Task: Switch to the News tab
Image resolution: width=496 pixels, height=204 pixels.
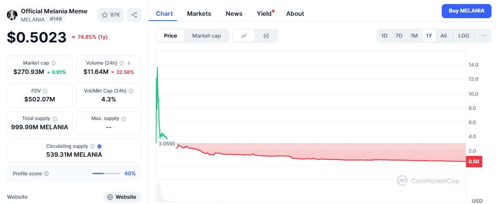Action: click(x=234, y=14)
